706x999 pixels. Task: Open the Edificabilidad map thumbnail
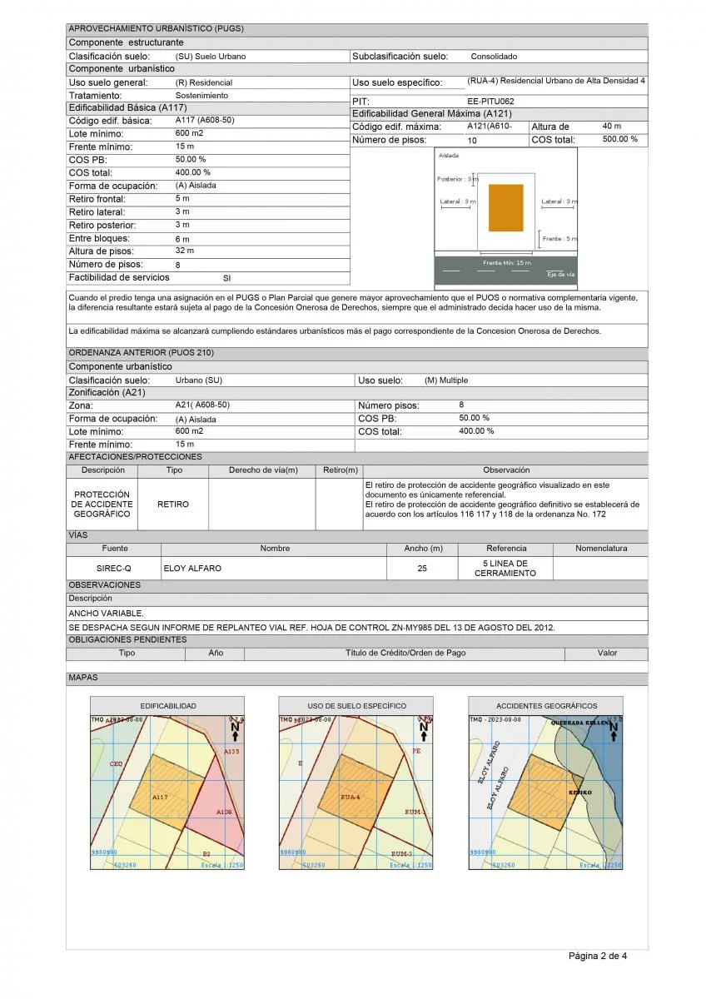[168, 792]
